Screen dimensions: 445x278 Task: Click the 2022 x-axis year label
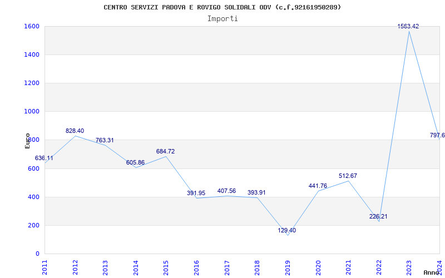379,267
